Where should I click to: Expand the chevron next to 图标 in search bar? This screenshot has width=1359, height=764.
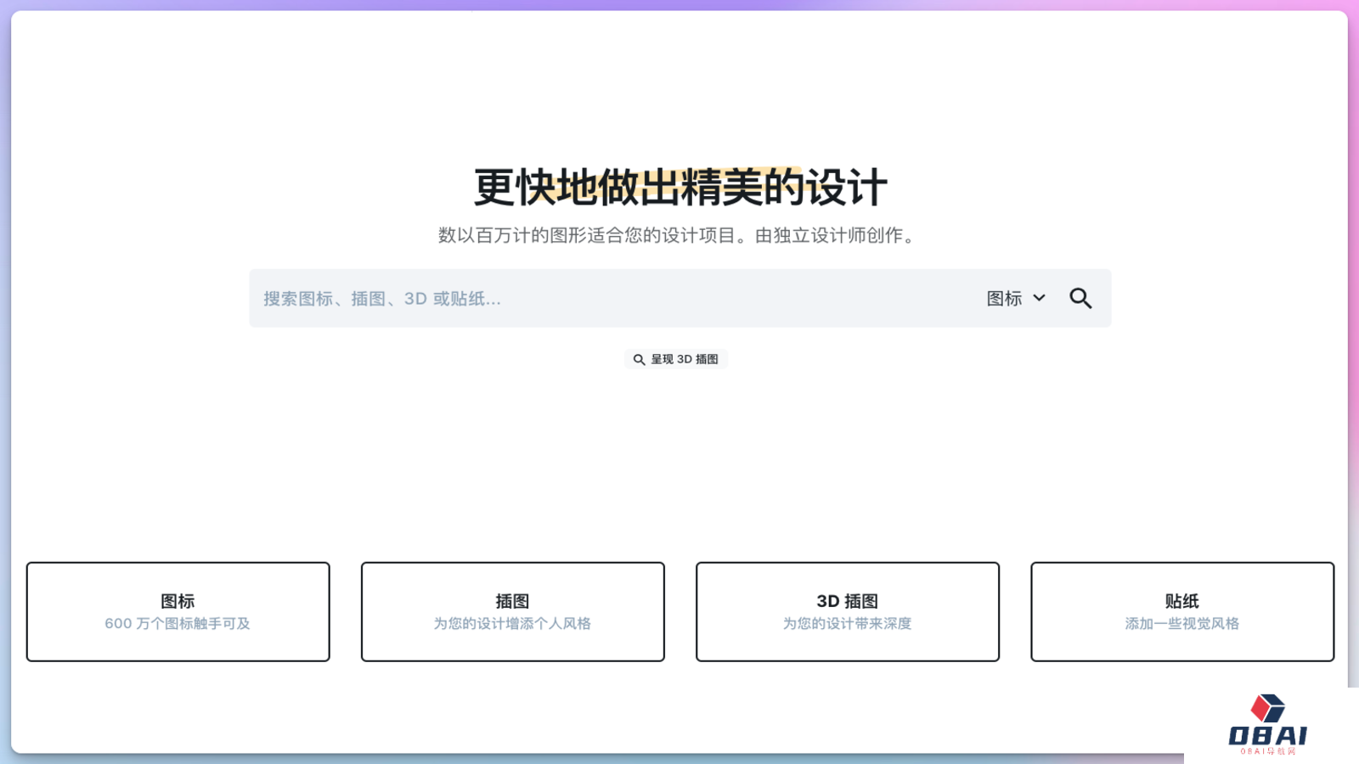point(1039,298)
